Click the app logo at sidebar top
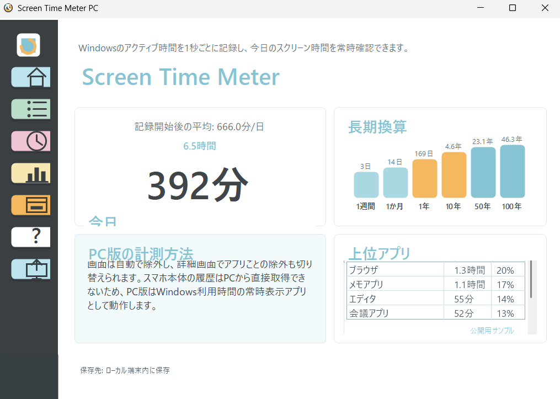This screenshot has width=560, height=399. coord(28,45)
